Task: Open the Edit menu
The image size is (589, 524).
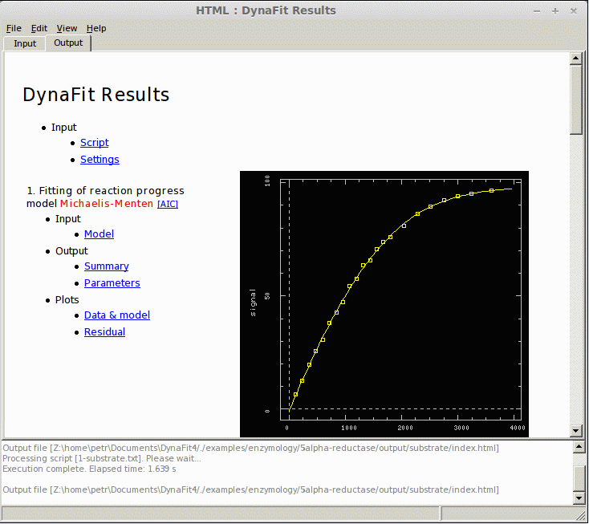Action: tap(39, 28)
